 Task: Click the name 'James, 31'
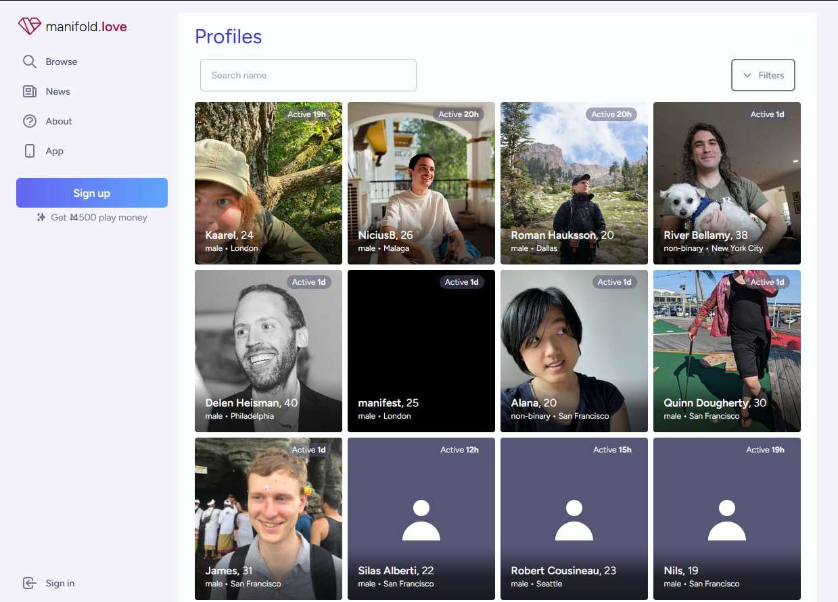229,571
